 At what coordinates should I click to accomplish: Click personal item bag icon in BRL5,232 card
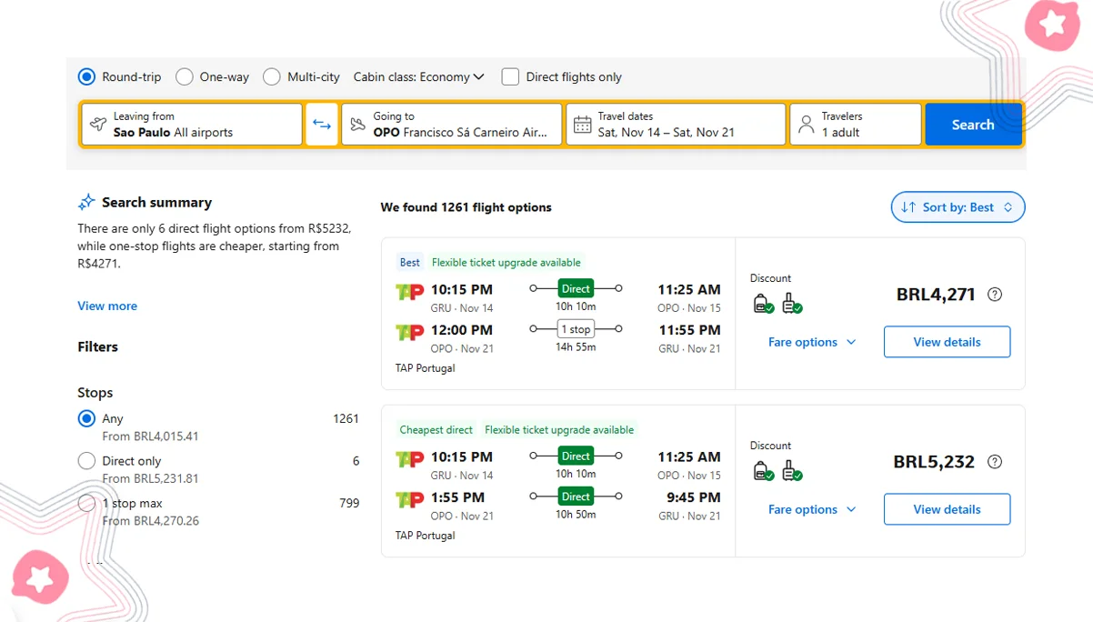pos(763,470)
